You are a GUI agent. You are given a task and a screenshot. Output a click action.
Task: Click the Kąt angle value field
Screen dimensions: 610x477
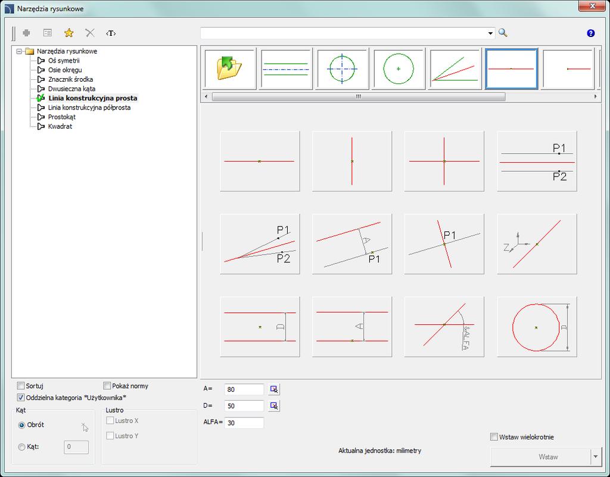coord(76,447)
